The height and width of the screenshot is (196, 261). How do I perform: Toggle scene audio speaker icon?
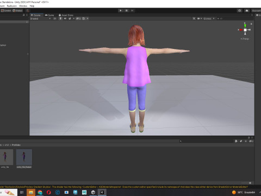coord(65,19)
